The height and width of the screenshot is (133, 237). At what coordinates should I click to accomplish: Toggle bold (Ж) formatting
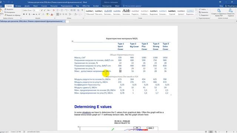click(x=24, y=14)
